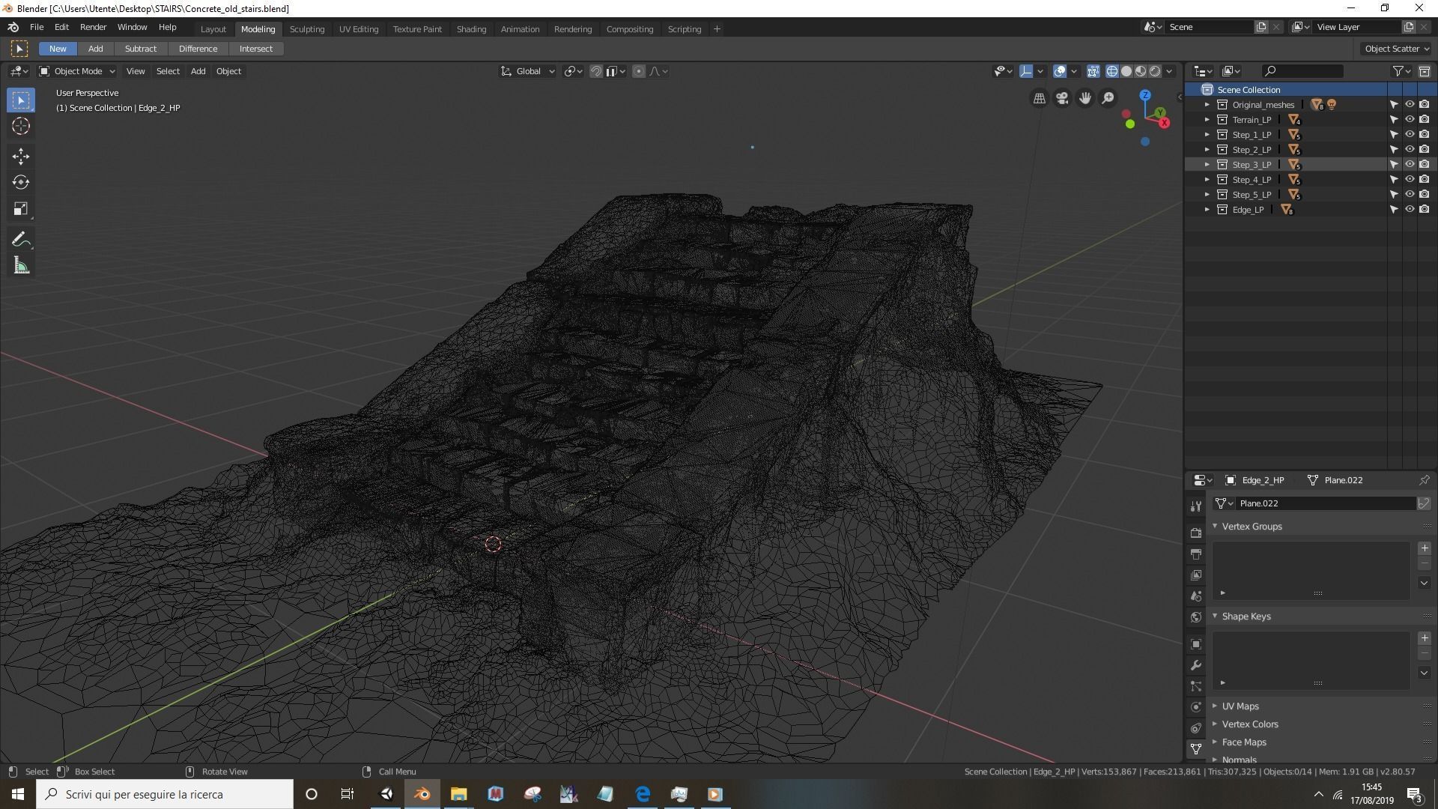
Task: Switch to solid viewport shading
Action: (x=1126, y=71)
